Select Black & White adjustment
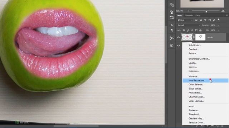 [205, 89]
